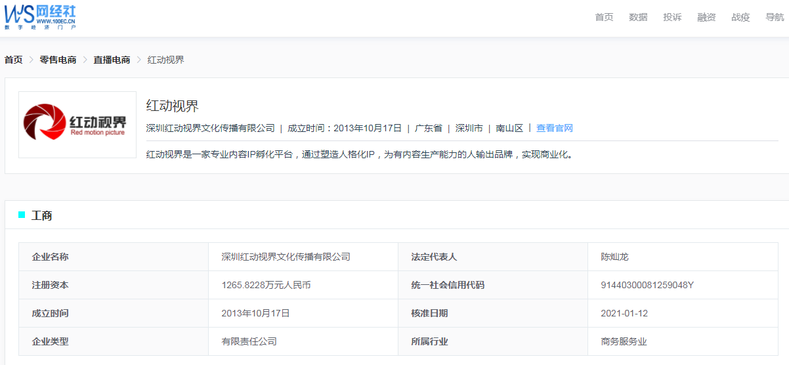789x365 pixels.
Task: Click 成立时间：2013年10月17日 in the header
Action: tap(345, 128)
